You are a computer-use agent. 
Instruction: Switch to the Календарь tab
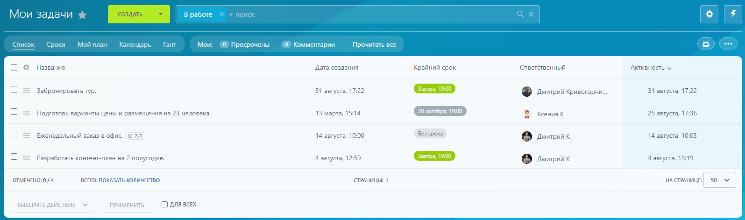pos(135,45)
